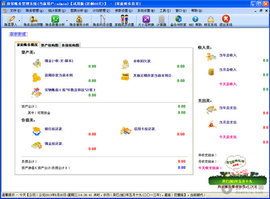Switch to the 负债结构图 tab

click(x=70, y=45)
